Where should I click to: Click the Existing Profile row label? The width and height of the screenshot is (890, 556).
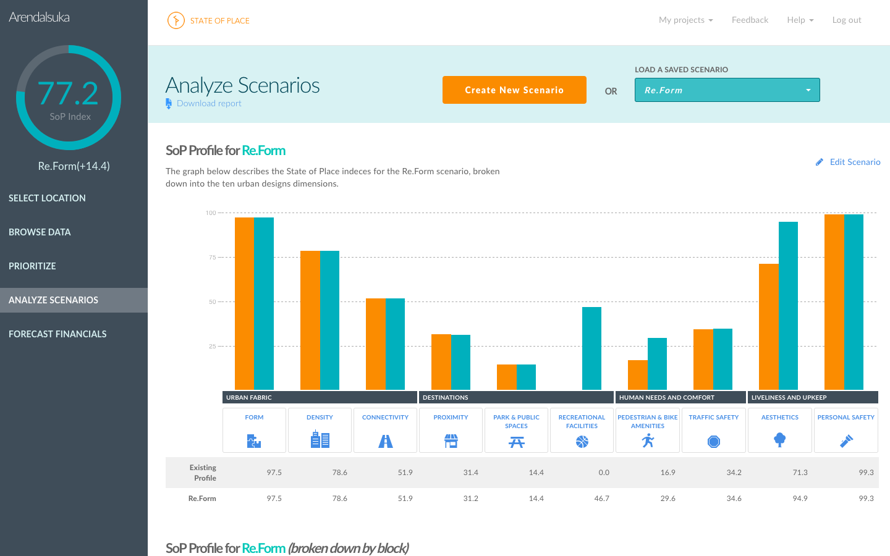point(203,473)
